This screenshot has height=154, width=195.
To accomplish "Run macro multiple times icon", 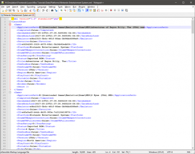I will tap(122, 11).
